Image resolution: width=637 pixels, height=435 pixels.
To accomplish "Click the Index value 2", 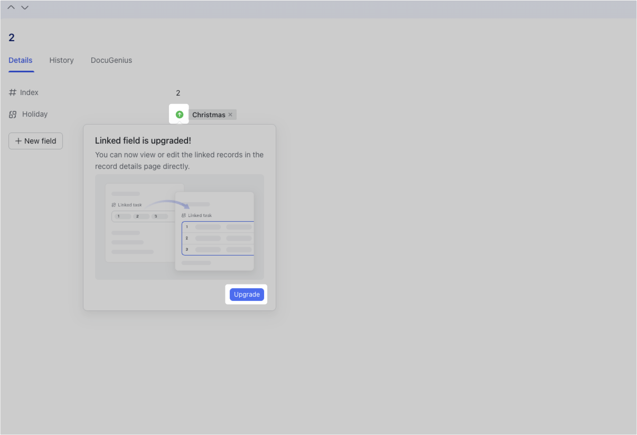I will coord(178,93).
